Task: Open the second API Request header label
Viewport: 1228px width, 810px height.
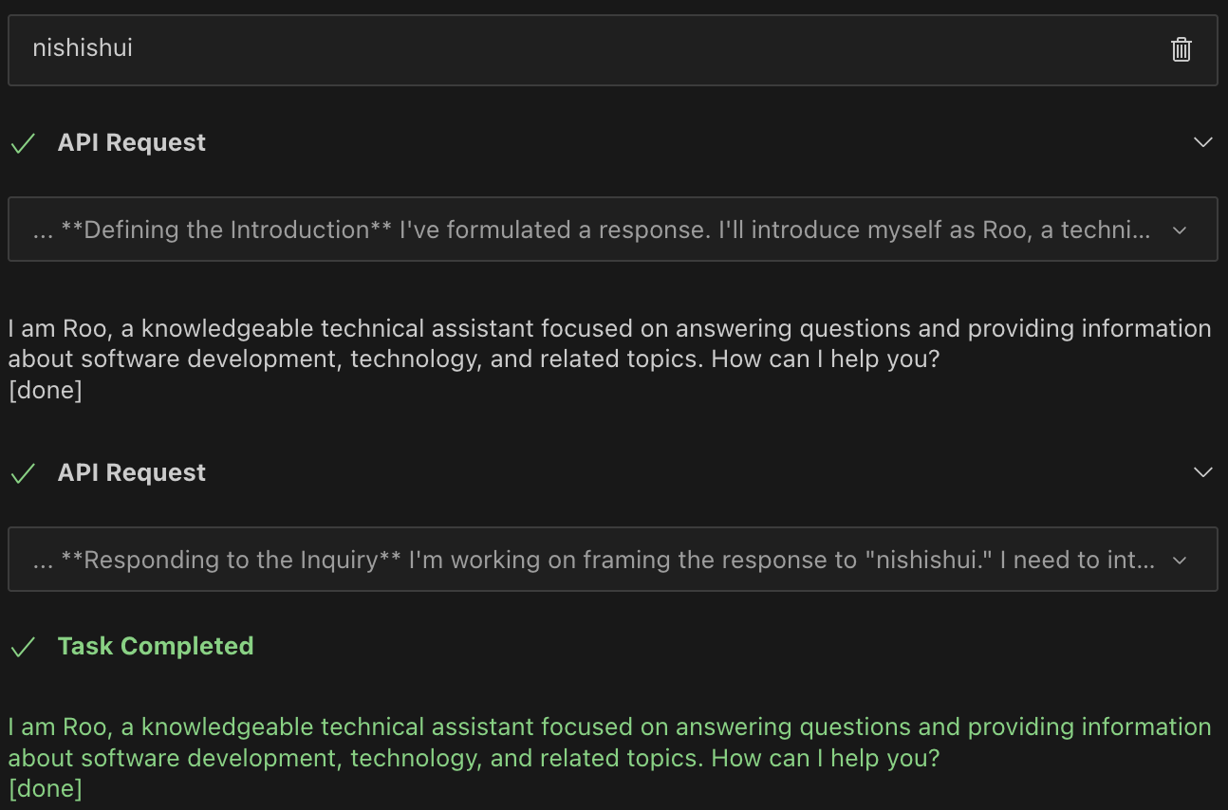Action: [x=132, y=472]
